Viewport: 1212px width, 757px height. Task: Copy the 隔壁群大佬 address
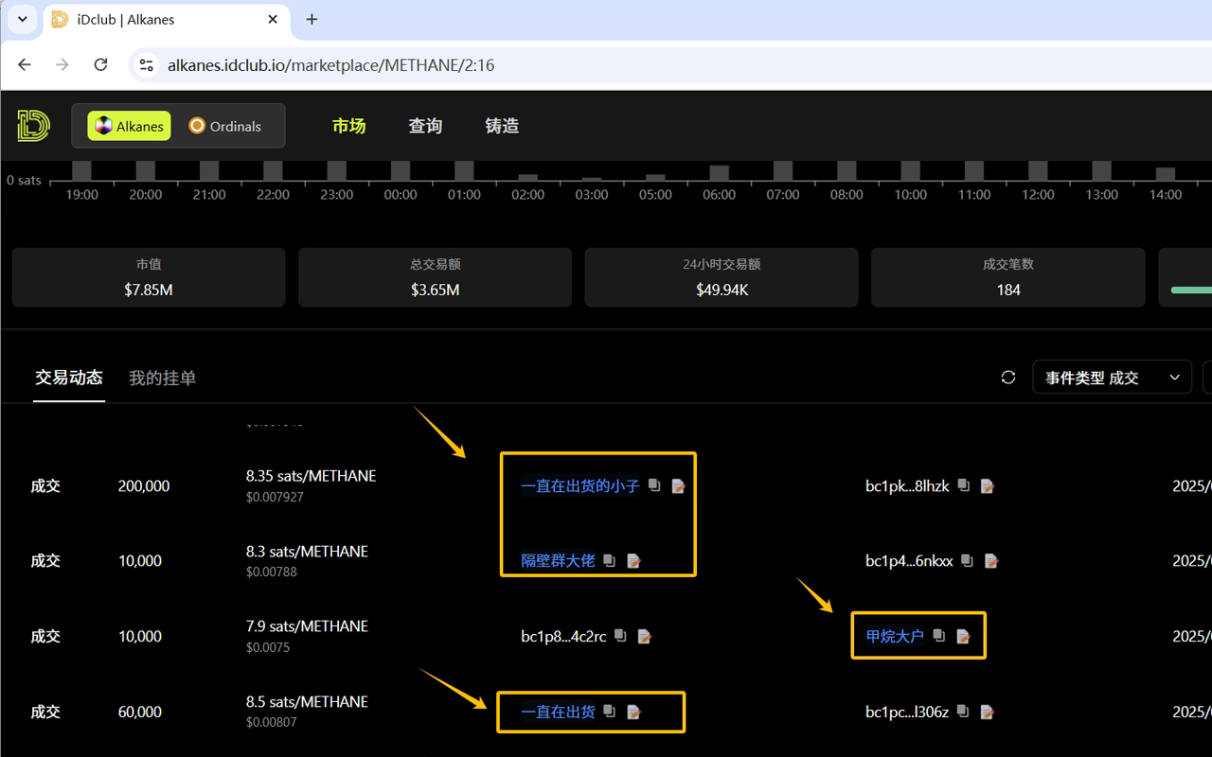(609, 560)
